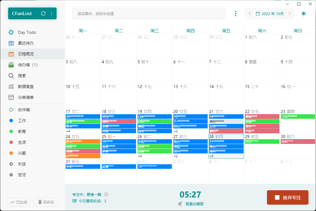The height and width of the screenshot is (211, 316).
Task: Click the 今日番茄收成: 3 text
Action: pyautogui.click(x=92, y=201)
